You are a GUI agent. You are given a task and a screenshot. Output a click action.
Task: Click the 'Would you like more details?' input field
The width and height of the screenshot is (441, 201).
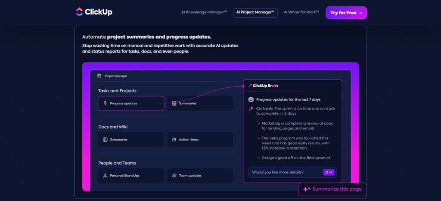[284, 172]
